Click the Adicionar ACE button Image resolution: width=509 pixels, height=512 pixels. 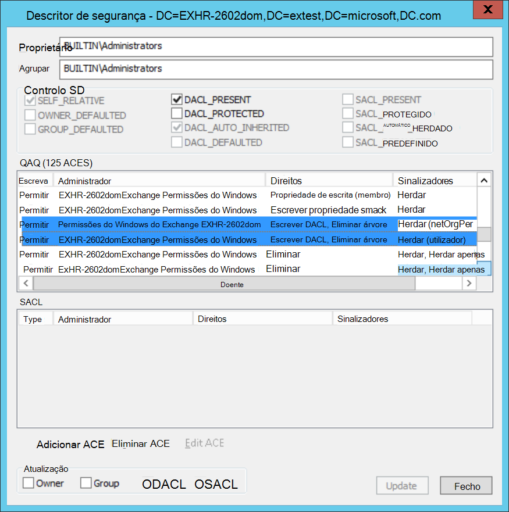point(70,444)
